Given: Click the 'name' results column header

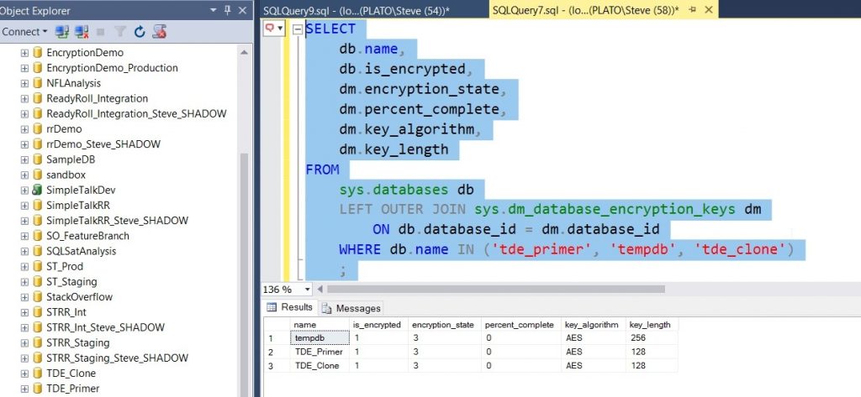Looking at the screenshot, I should click(x=320, y=325).
